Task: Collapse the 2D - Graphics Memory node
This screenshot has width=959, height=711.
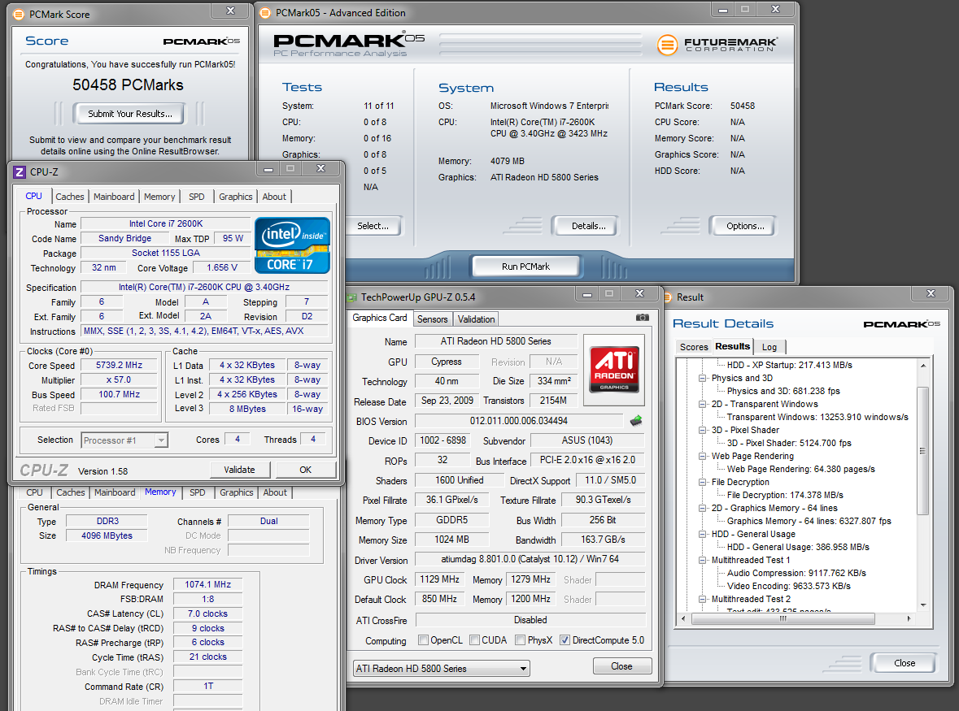Action: [702, 508]
